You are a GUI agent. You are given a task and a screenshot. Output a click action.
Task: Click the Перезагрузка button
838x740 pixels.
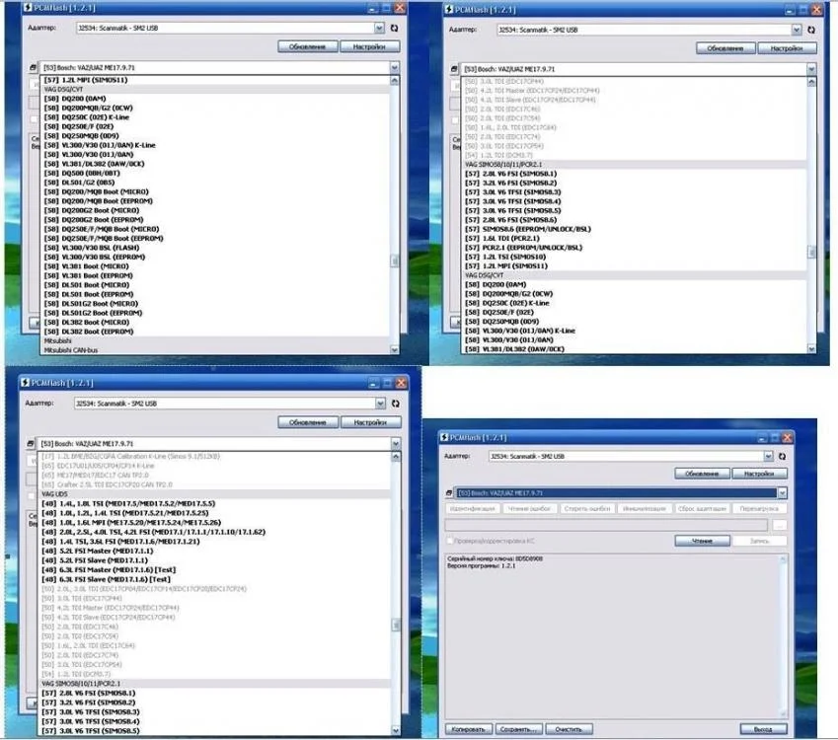point(759,509)
